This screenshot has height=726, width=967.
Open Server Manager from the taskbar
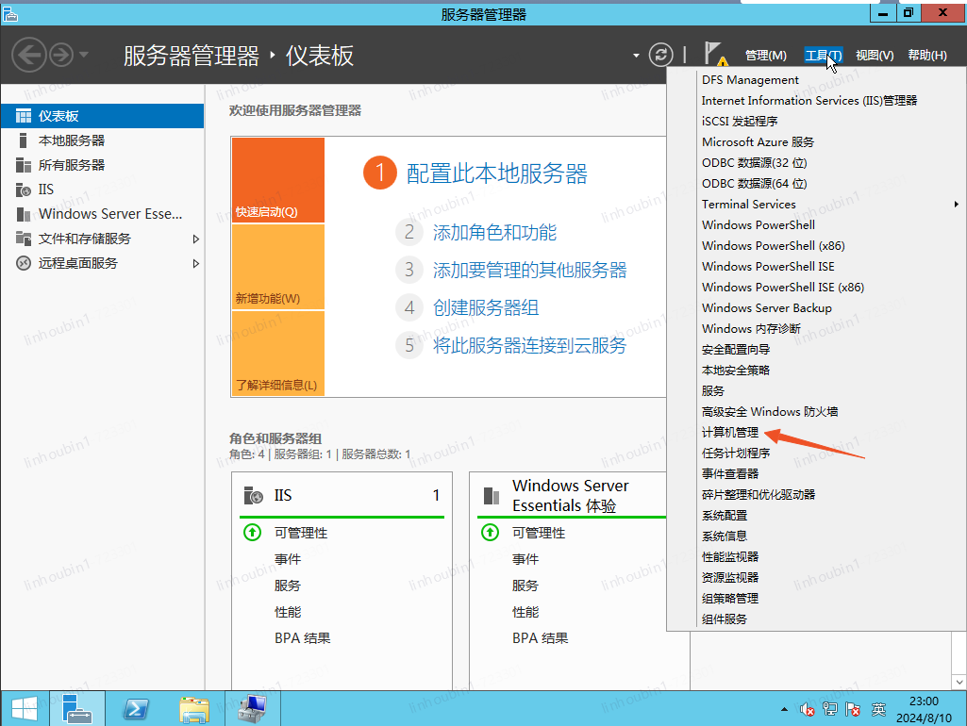[77, 709]
